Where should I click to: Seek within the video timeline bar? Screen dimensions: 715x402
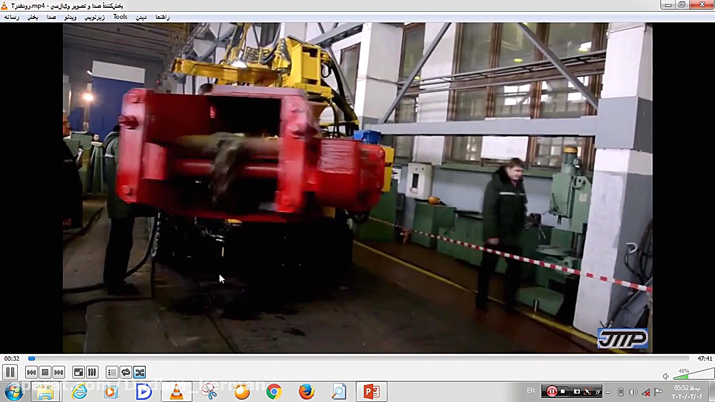coord(359,358)
